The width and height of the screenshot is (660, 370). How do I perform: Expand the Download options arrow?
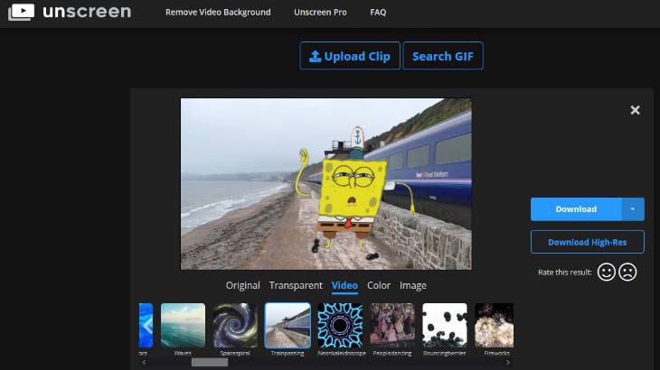coord(633,209)
